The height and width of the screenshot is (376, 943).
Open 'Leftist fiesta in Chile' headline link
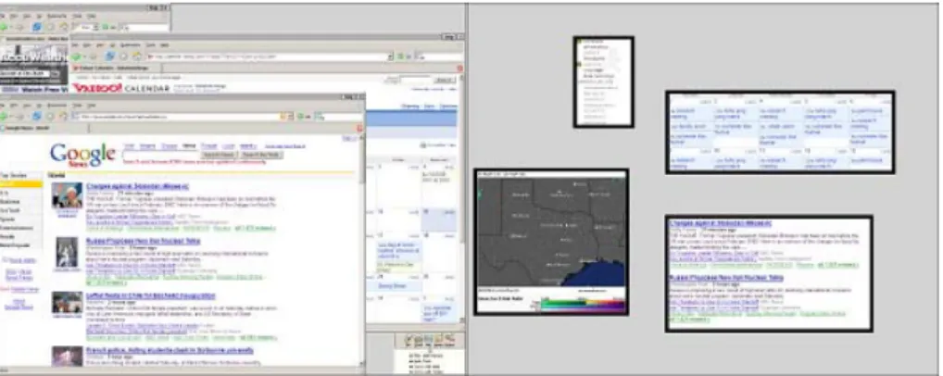(150, 296)
